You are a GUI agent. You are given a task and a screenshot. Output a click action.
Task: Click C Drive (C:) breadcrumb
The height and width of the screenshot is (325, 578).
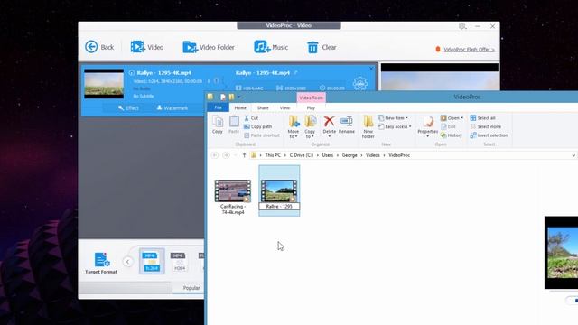[x=302, y=155]
